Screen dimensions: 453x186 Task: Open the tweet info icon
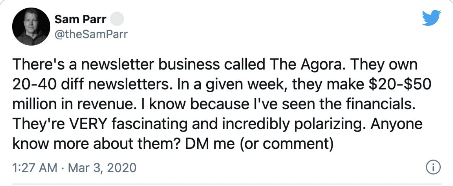coord(433,168)
